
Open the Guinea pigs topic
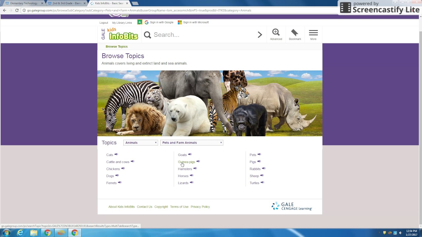coord(187,162)
